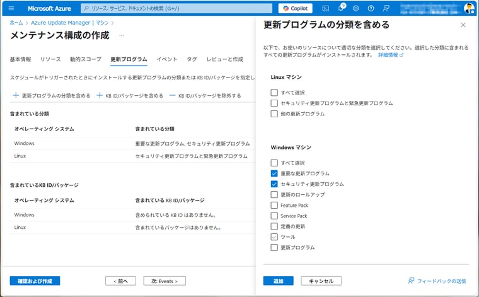Viewport: 479px width, 297px height.
Task: Uncheck 重要な更新プログラム checkbox
Action: [x=274, y=173]
